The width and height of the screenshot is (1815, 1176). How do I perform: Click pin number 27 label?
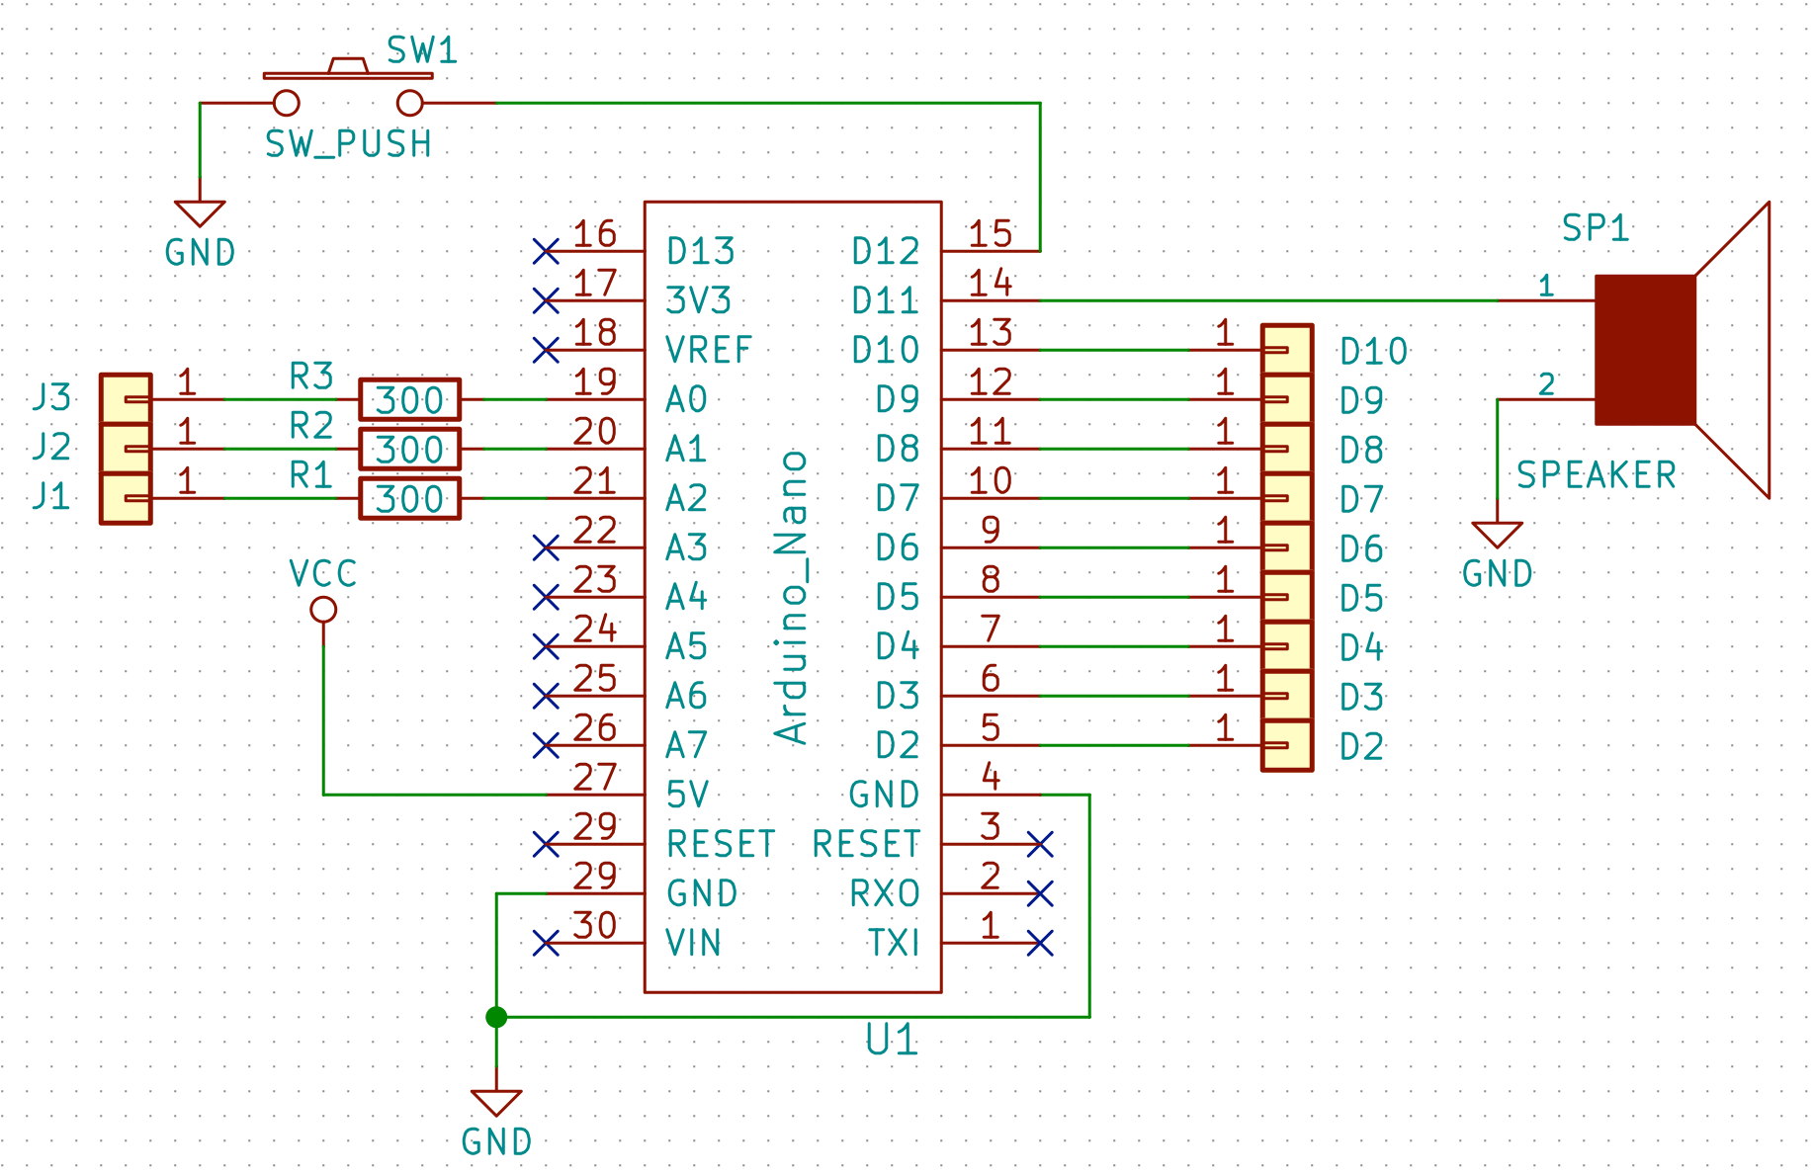595,778
